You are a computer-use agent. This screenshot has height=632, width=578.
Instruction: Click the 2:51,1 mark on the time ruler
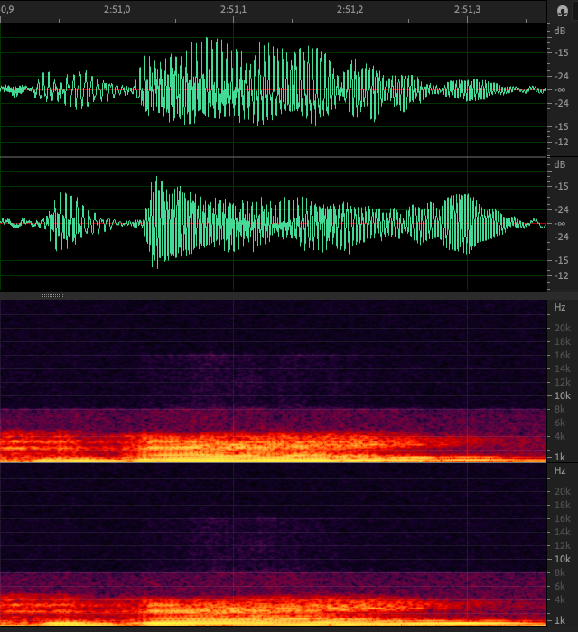click(x=233, y=9)
